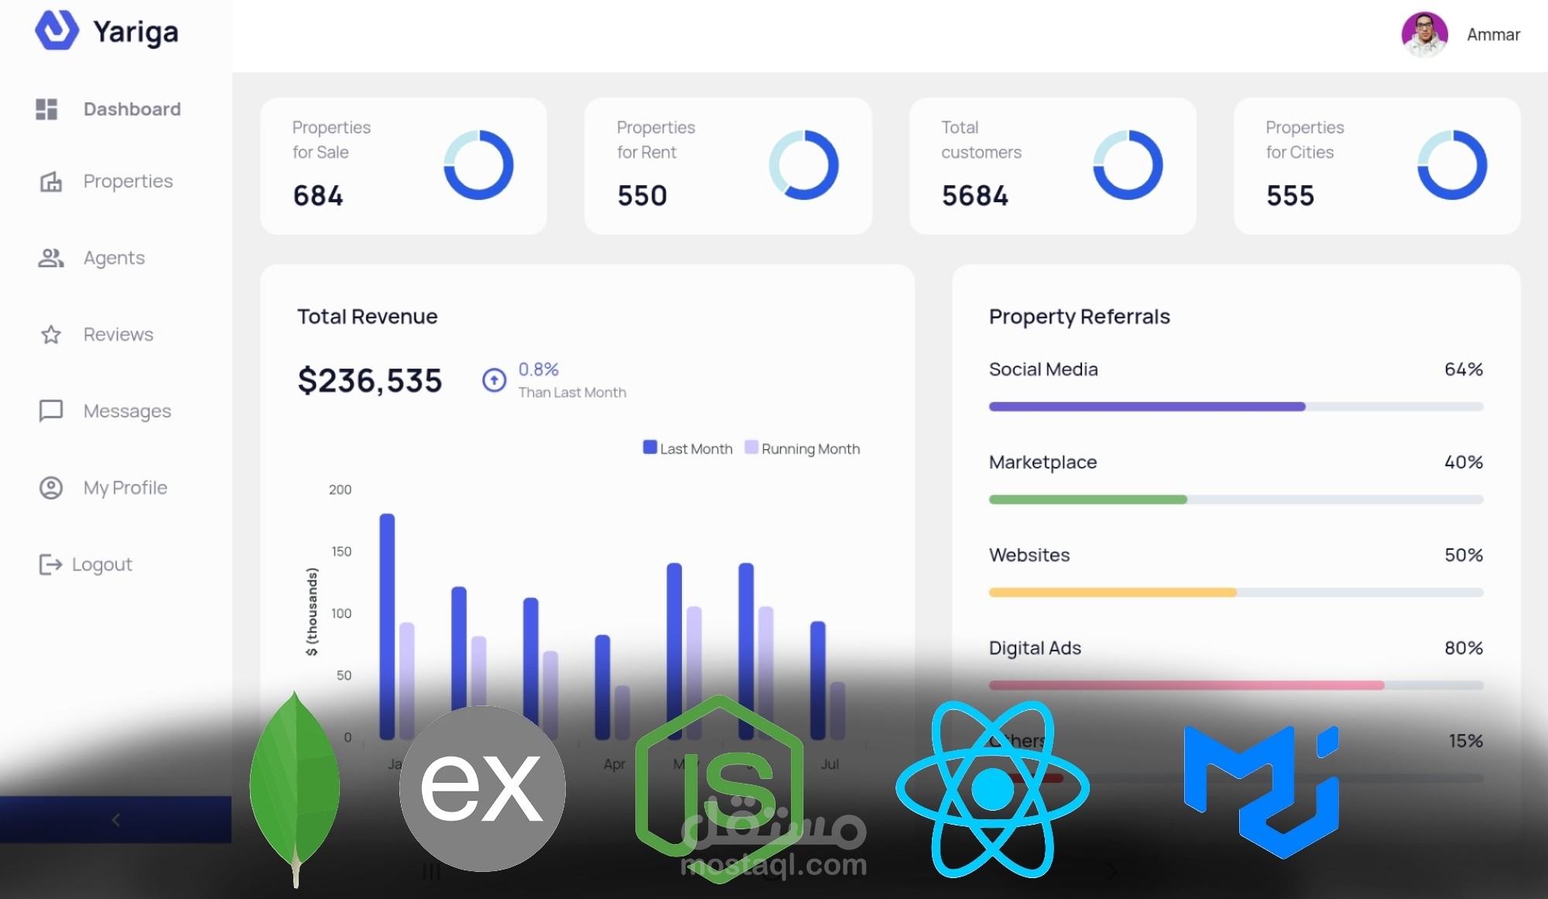Viewport: 1548px width, 899px height.
Task: Click the My Profile avatar icon
Action: pyautogui.click(x=51, y=488)
